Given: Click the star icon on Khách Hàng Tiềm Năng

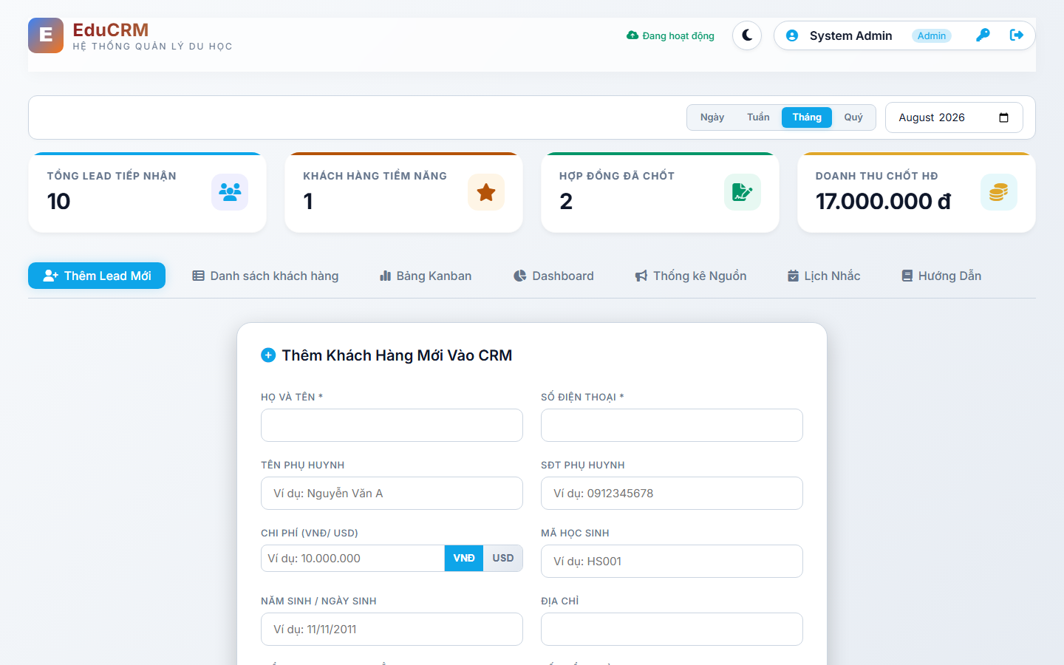Looking at the screenshot, I should pos(486,192).
